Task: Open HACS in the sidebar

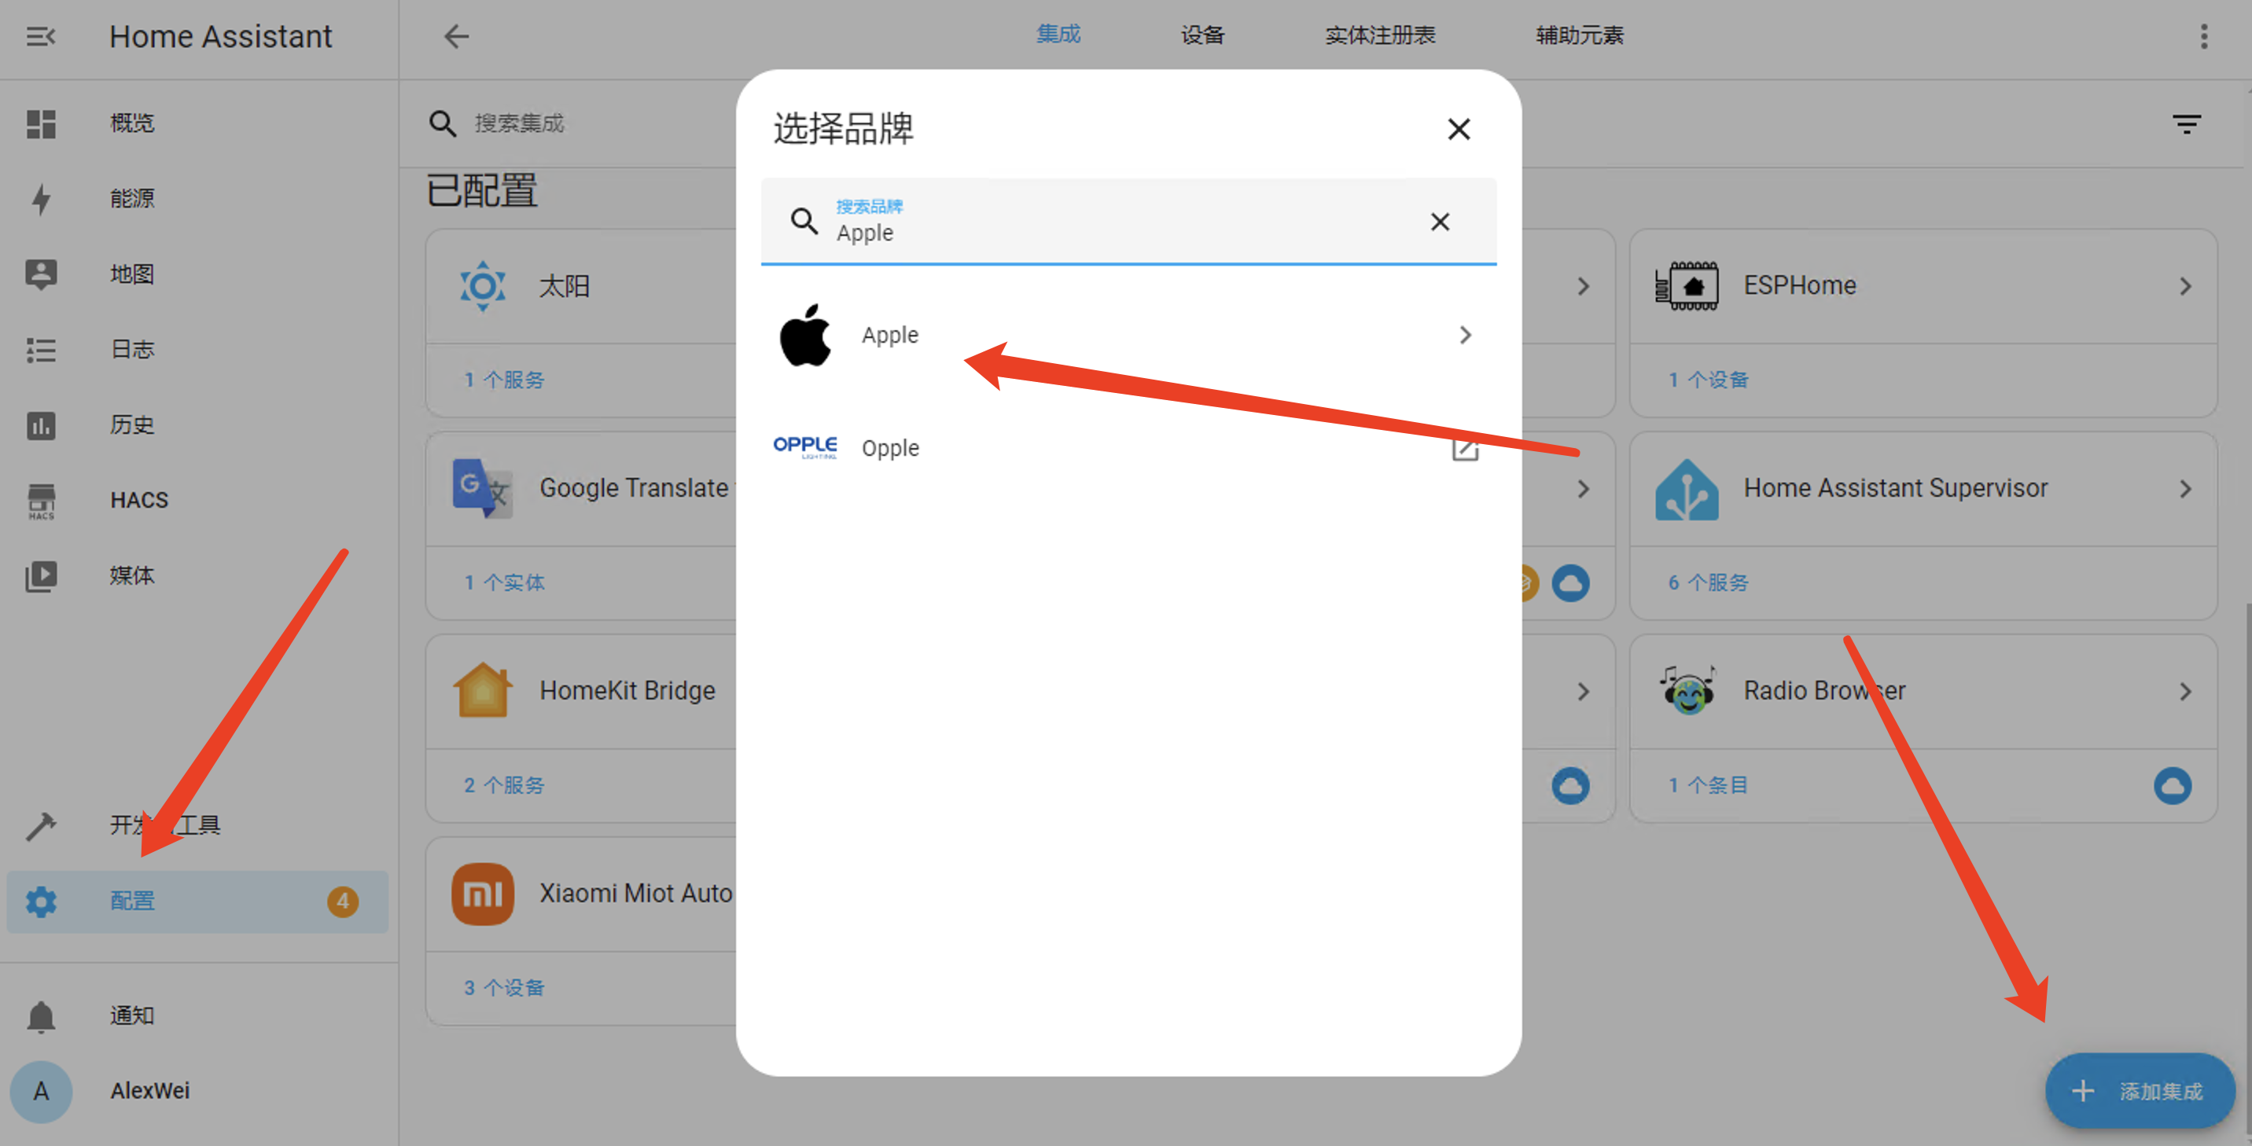Action: [138, 500]
